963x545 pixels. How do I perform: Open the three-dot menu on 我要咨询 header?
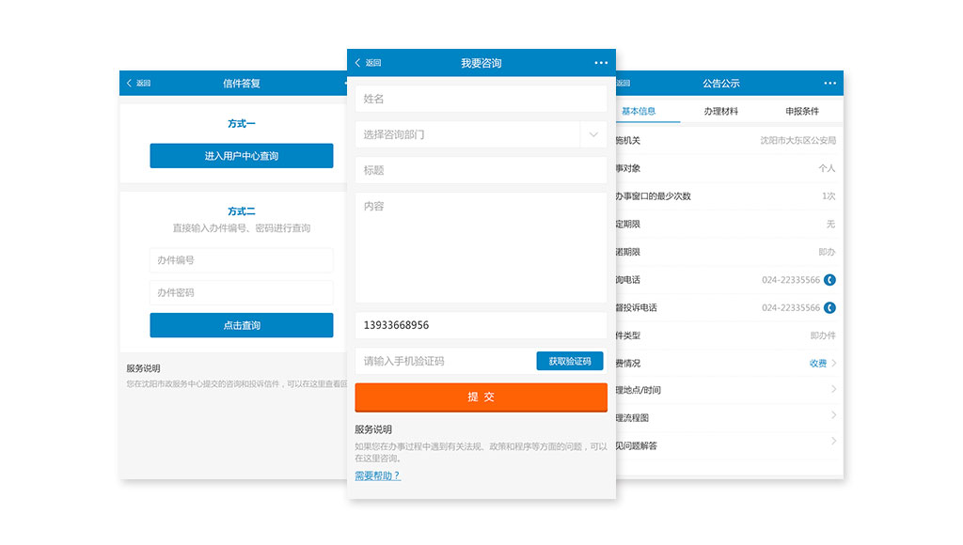coord(601,63)
